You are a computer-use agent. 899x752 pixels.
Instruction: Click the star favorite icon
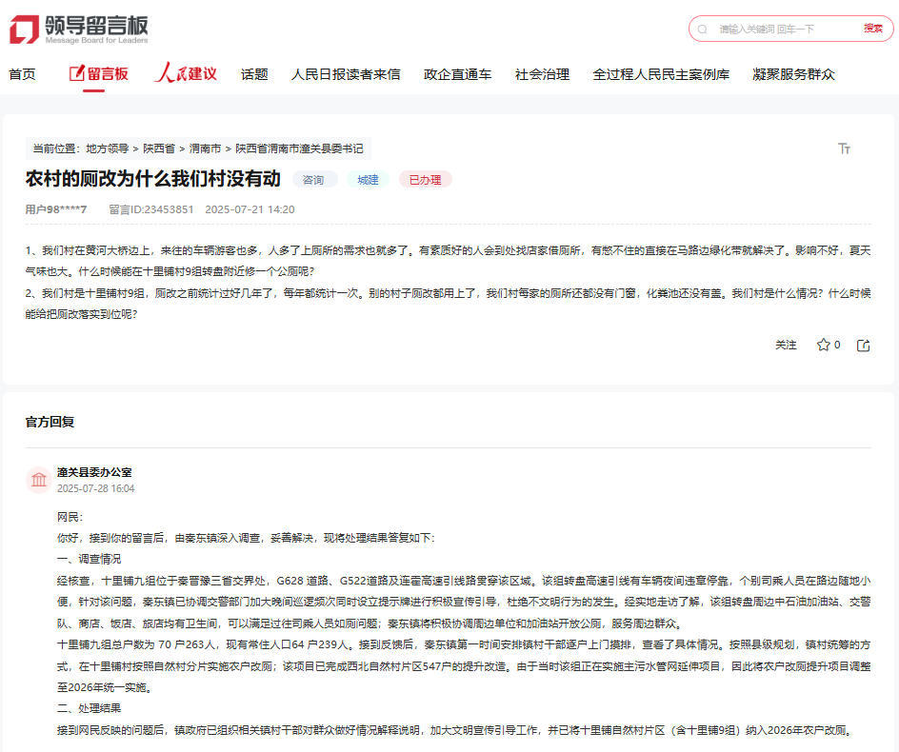[824, 345]
